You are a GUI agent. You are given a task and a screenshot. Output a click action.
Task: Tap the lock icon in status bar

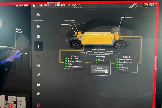pos(34,5)
